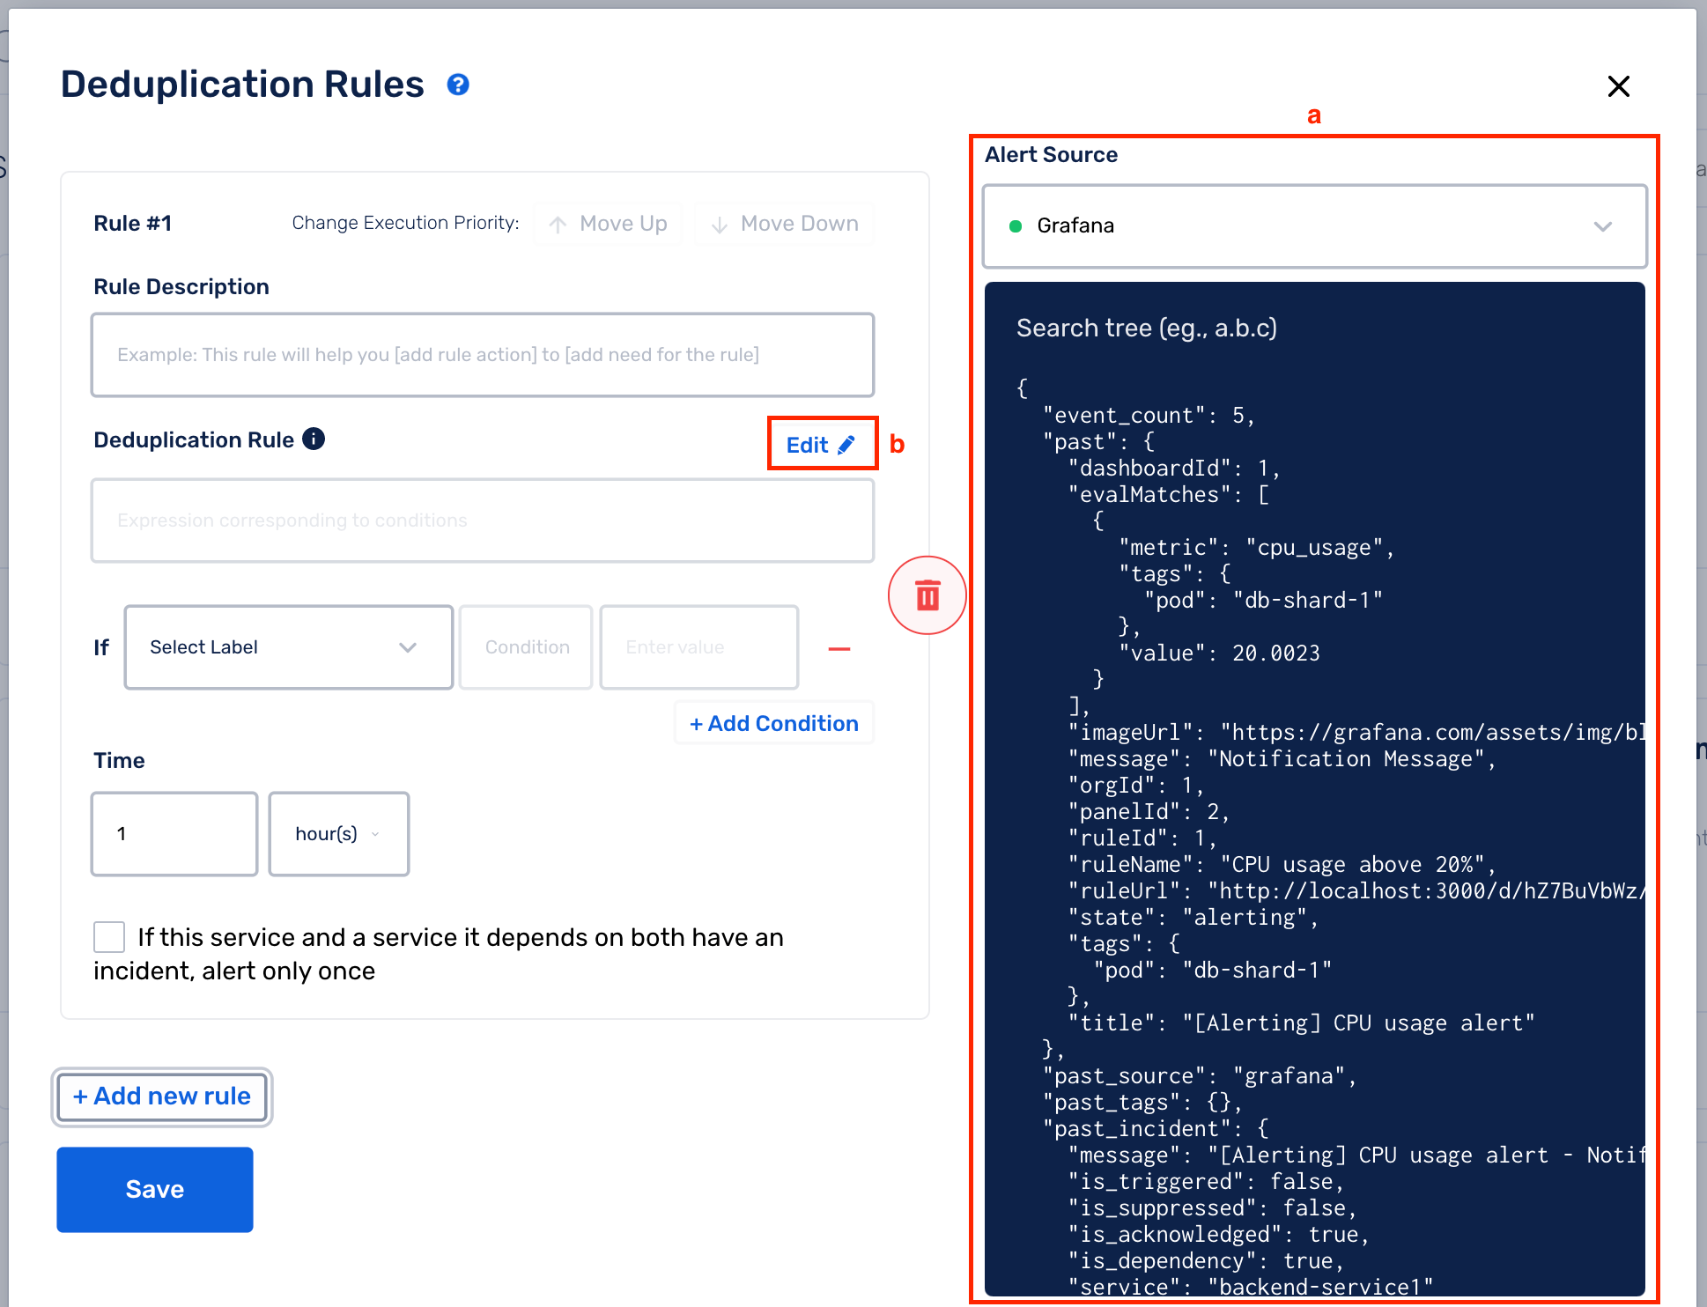
Task: Click the "title": "[Alerting] CPU usage alert" line
Action: pos(1301,1023)
